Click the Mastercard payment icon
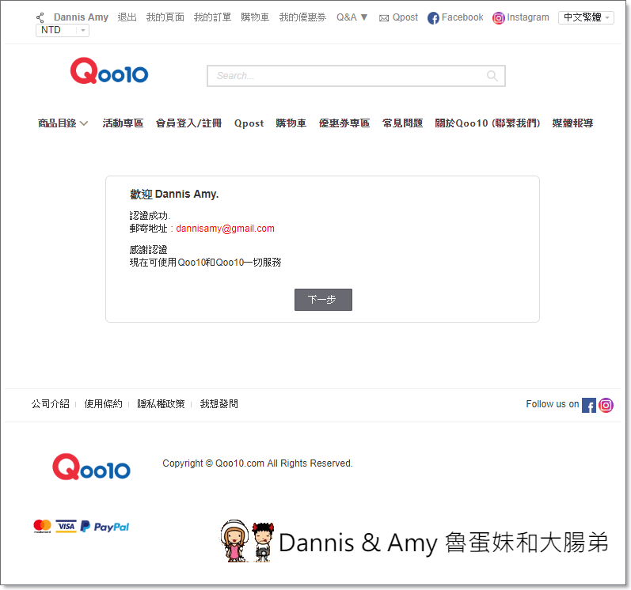Viewport: 631px width, 590px height. point(42,526)
